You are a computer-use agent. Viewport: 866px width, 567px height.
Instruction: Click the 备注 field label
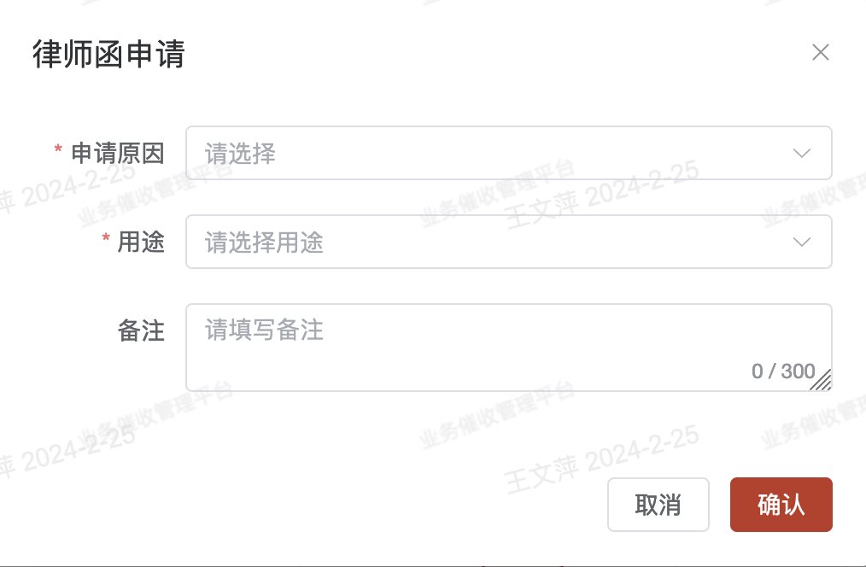[141, 331]
